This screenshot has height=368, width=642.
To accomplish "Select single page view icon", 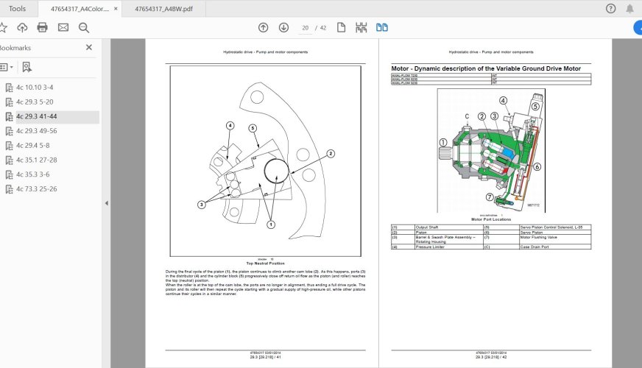I will click(x=341, y=27).
